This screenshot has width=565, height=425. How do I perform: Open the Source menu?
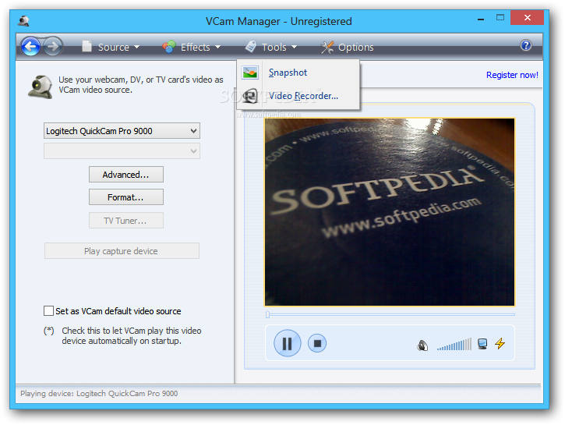[111, 47]
